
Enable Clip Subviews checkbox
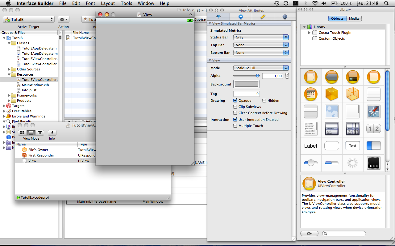pos(235,107)
